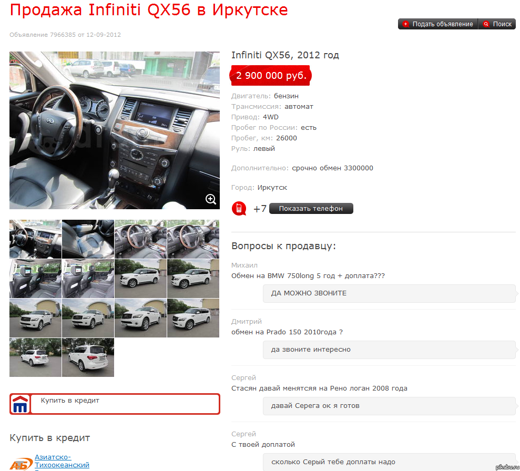520x471 pixels.
Task: Click the red phone handset icon
Action: point(239,208)
